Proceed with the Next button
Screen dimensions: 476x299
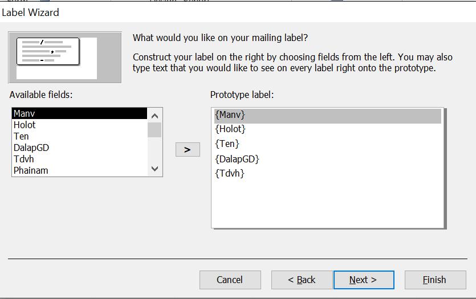click(363, 280)
